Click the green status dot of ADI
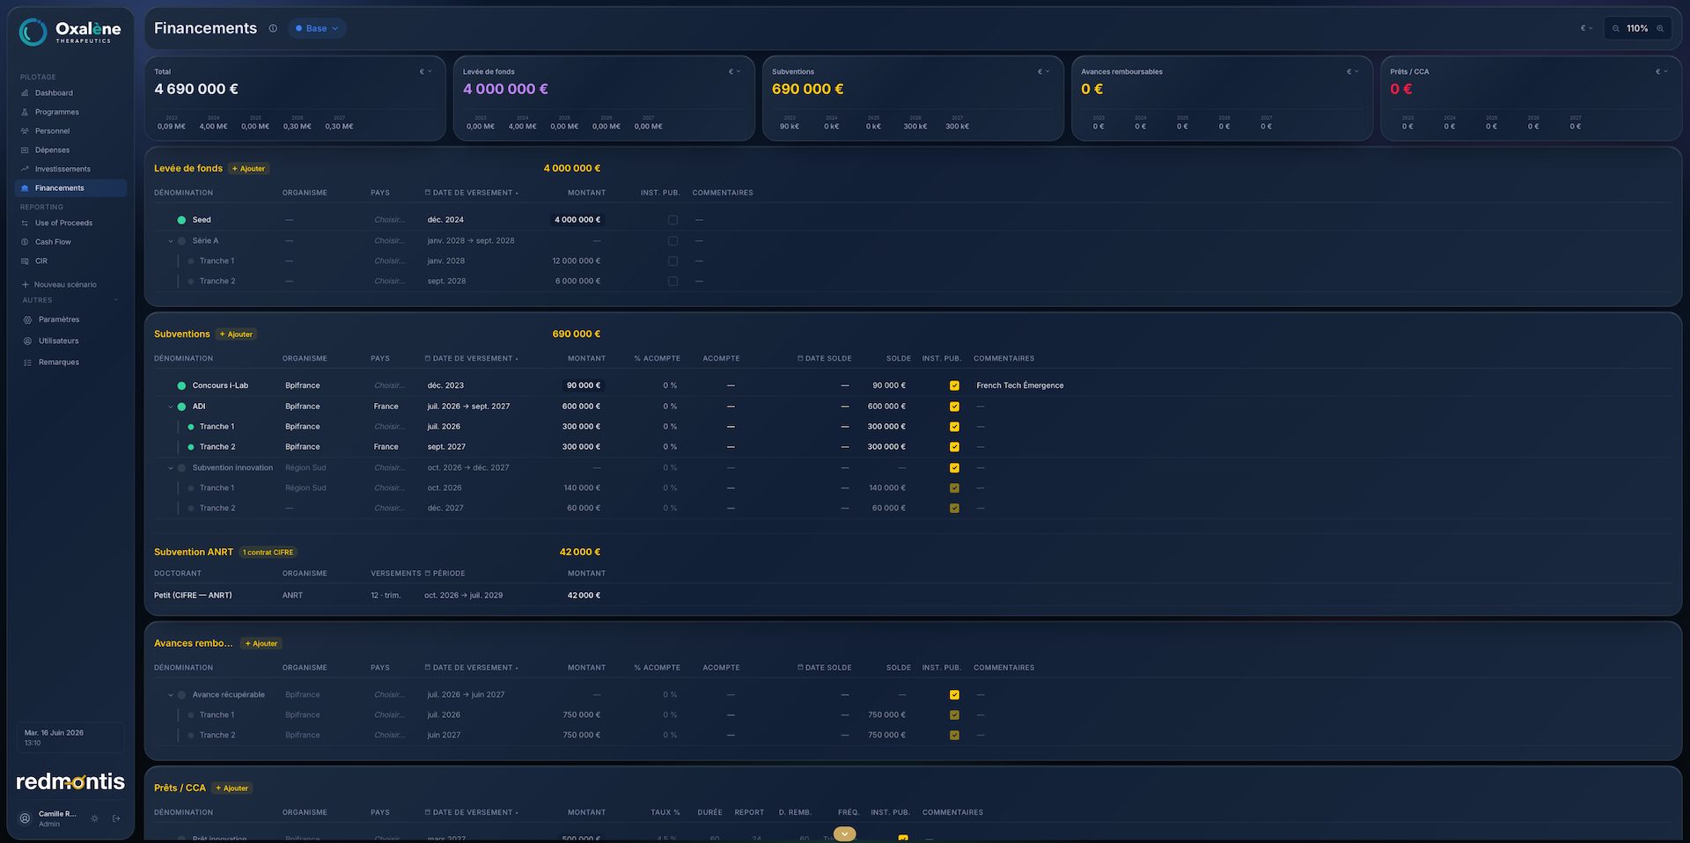This screenshot has width=1690, height=843. pyautogui.click(x=181, y=407)
